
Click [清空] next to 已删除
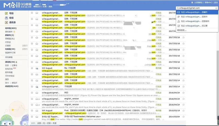pos(25,46)
